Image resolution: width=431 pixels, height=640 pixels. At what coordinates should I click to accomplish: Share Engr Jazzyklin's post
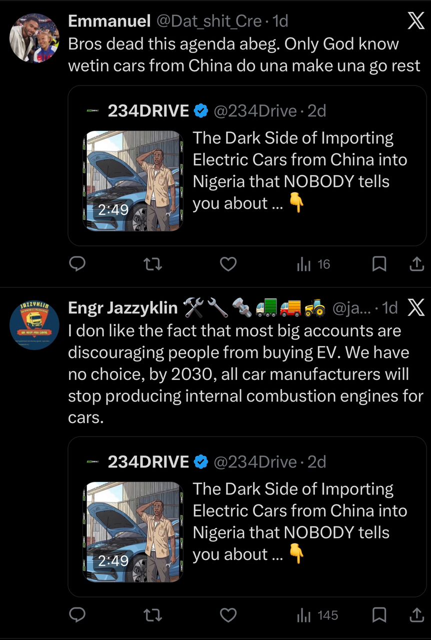coord(416,615)
